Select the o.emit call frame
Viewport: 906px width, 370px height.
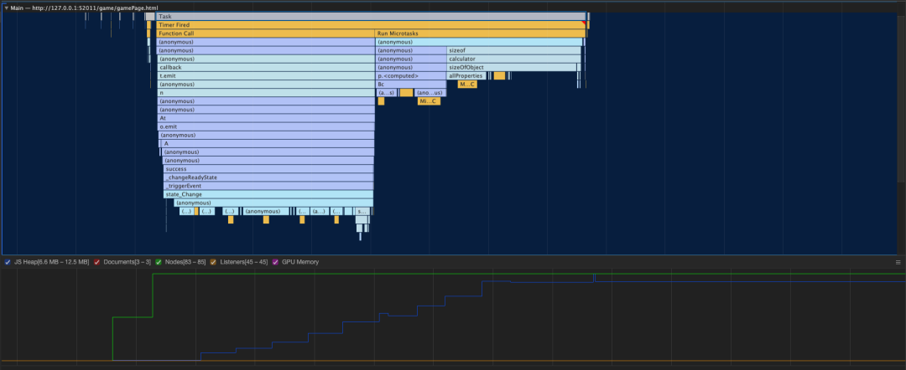point(265,126)
